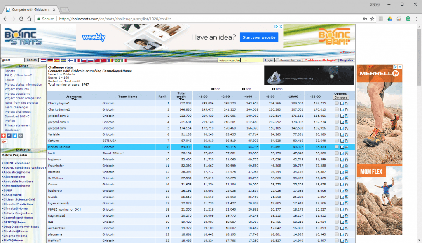Check the compare box for Variable
This screenshot has height=243, width=422.
coord(337,134)
